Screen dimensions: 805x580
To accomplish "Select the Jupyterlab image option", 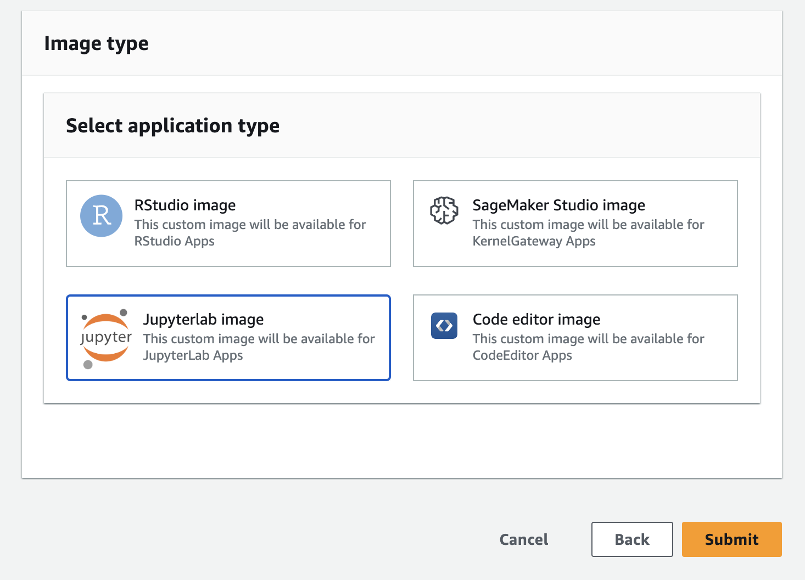I will tap(228, 337).
